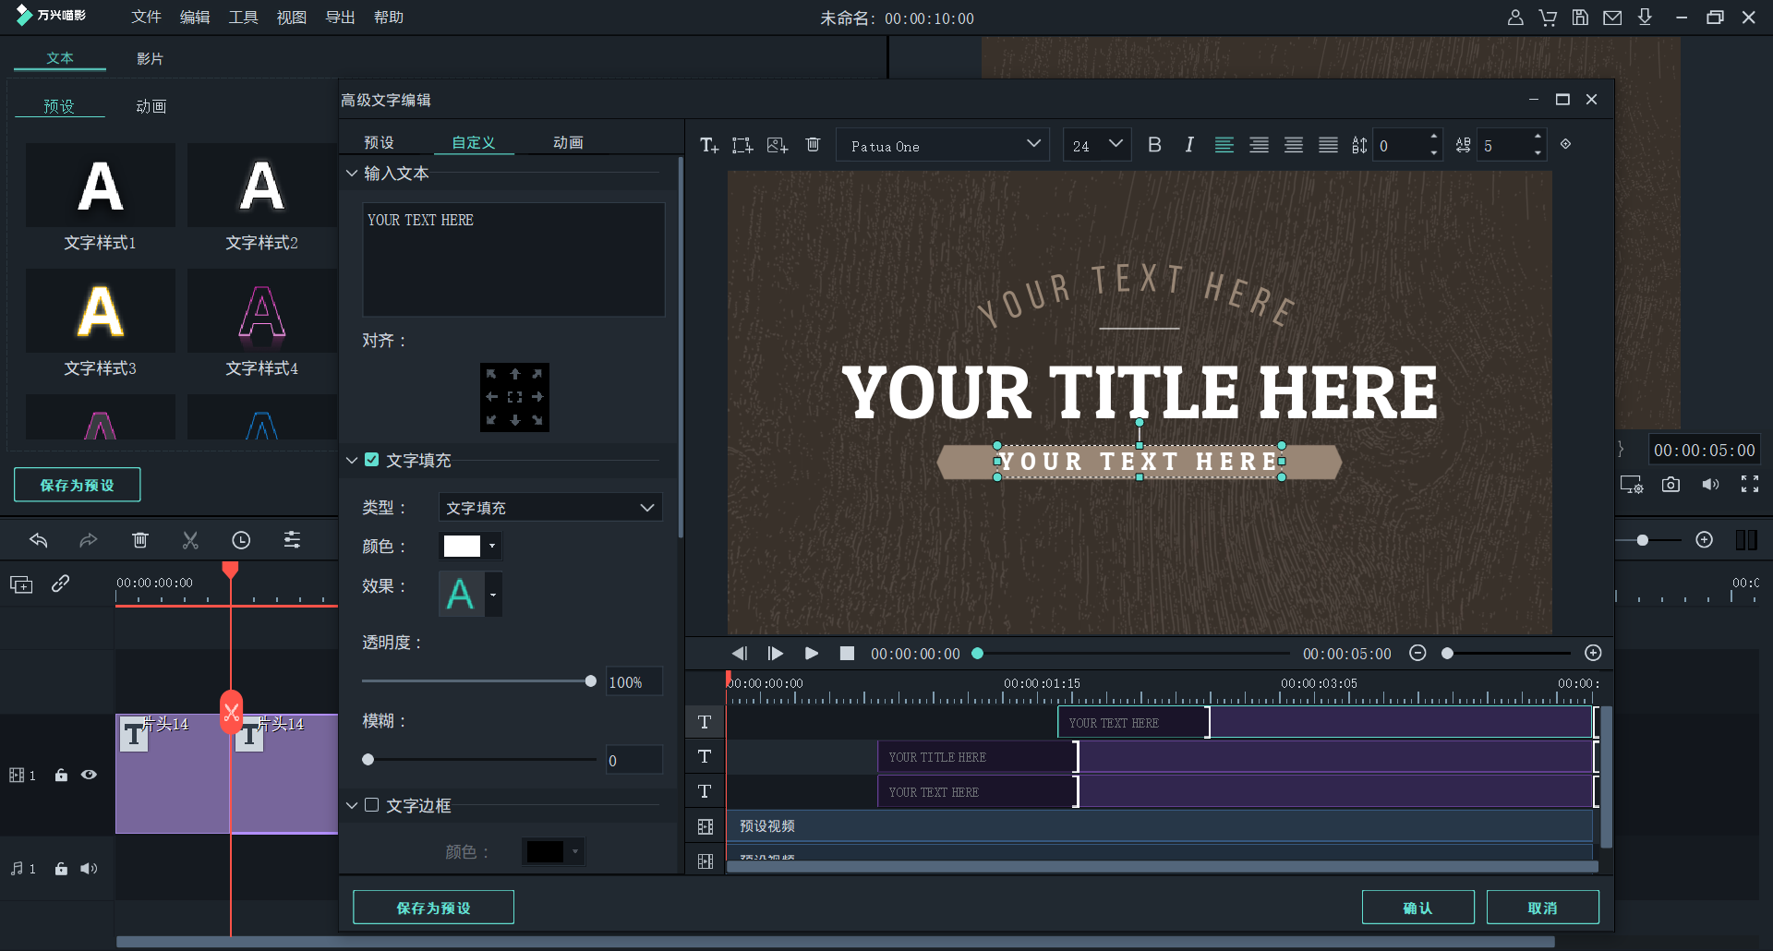Select the 文字样式4 preset thumbnail
This screenshot has width=1773, height=951.
pos(261,311)
